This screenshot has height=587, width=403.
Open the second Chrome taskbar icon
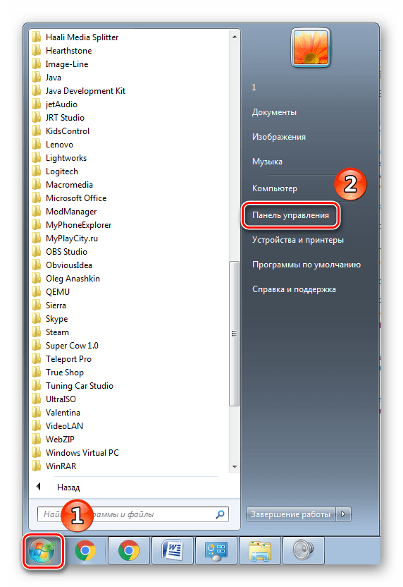click(129, 551)
